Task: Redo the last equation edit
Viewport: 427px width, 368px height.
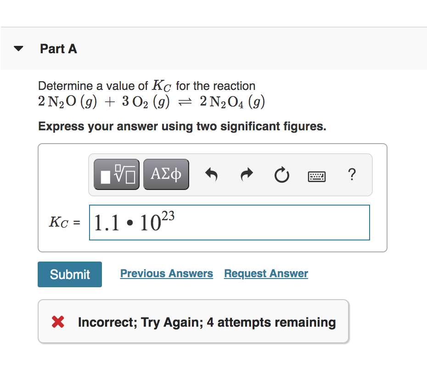Action: (x=247, y=174)
